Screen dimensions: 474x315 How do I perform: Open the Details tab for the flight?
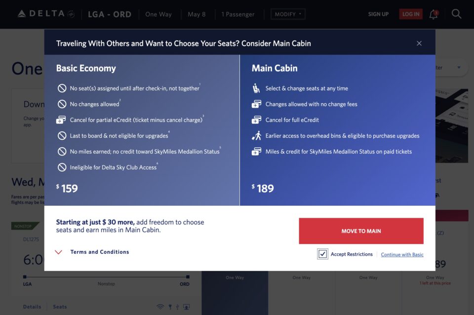point(32,306)
